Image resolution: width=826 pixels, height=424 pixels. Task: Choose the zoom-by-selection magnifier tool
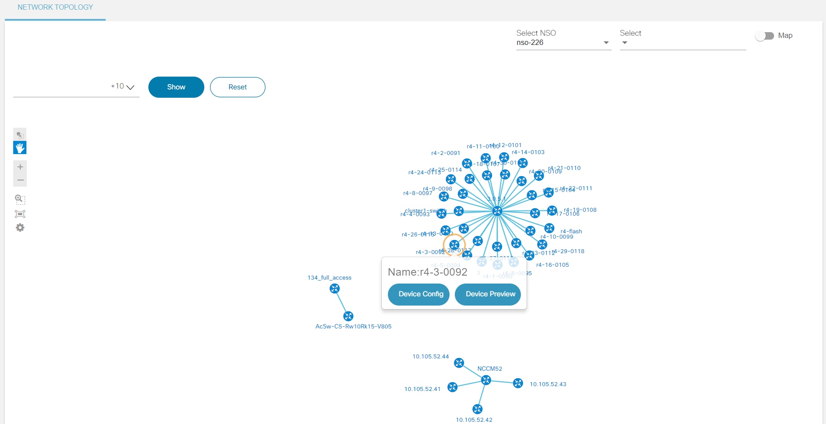20,199
